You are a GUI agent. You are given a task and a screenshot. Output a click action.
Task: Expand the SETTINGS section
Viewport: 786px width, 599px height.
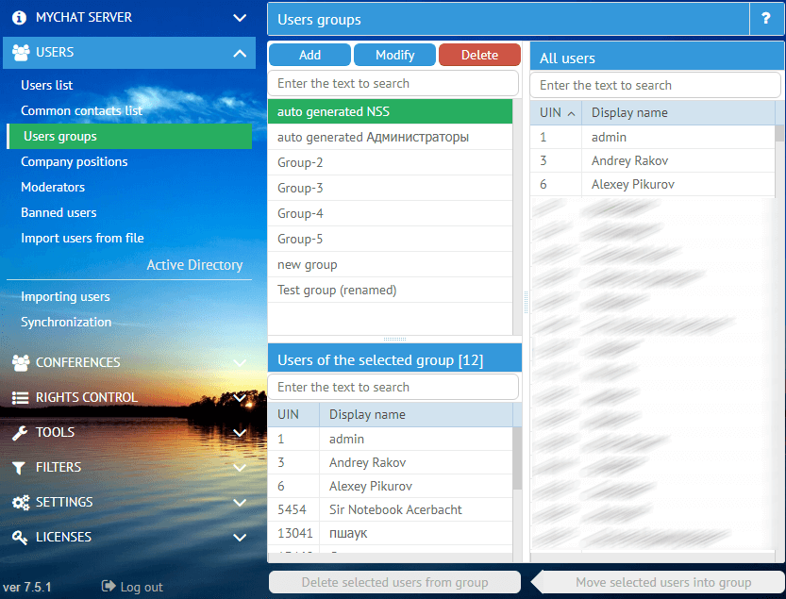(x=240, y=502)
